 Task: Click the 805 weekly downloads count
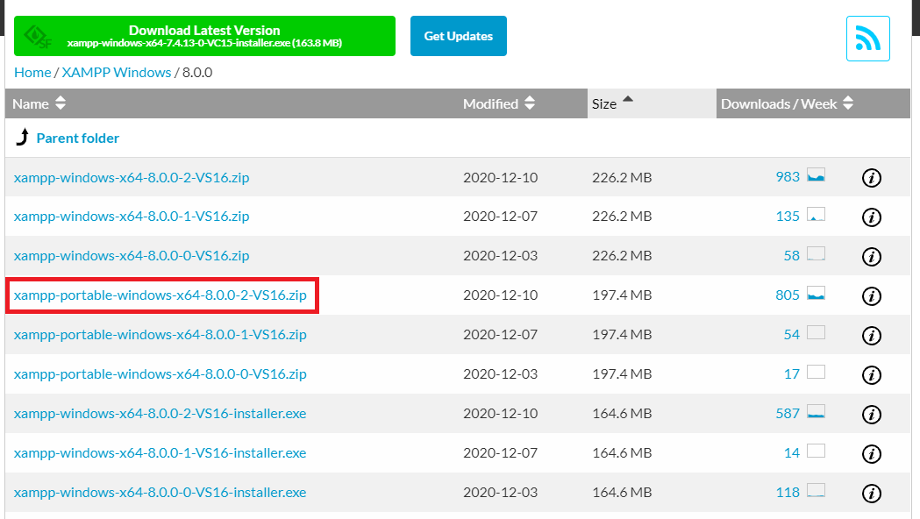[x=788, y=295]
